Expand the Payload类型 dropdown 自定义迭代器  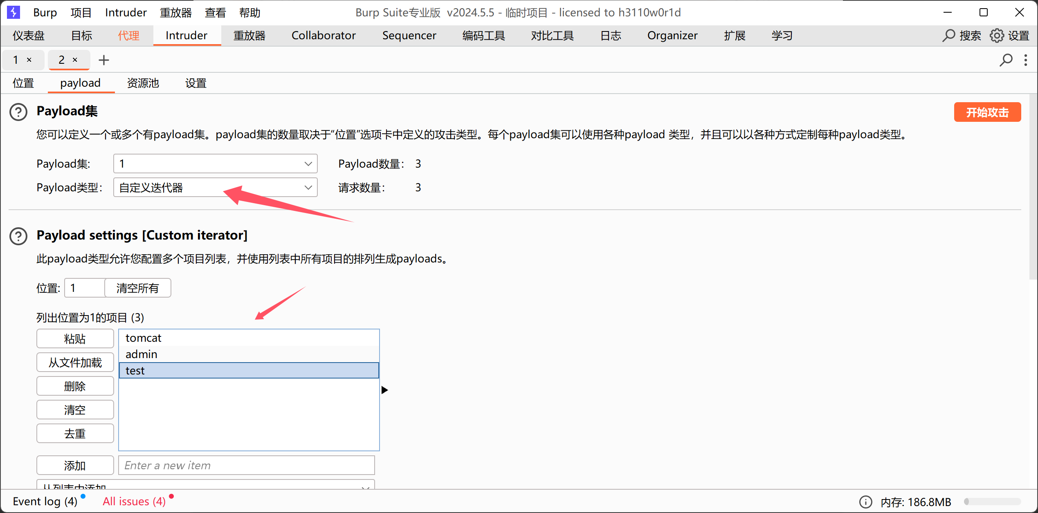(216, 187)
